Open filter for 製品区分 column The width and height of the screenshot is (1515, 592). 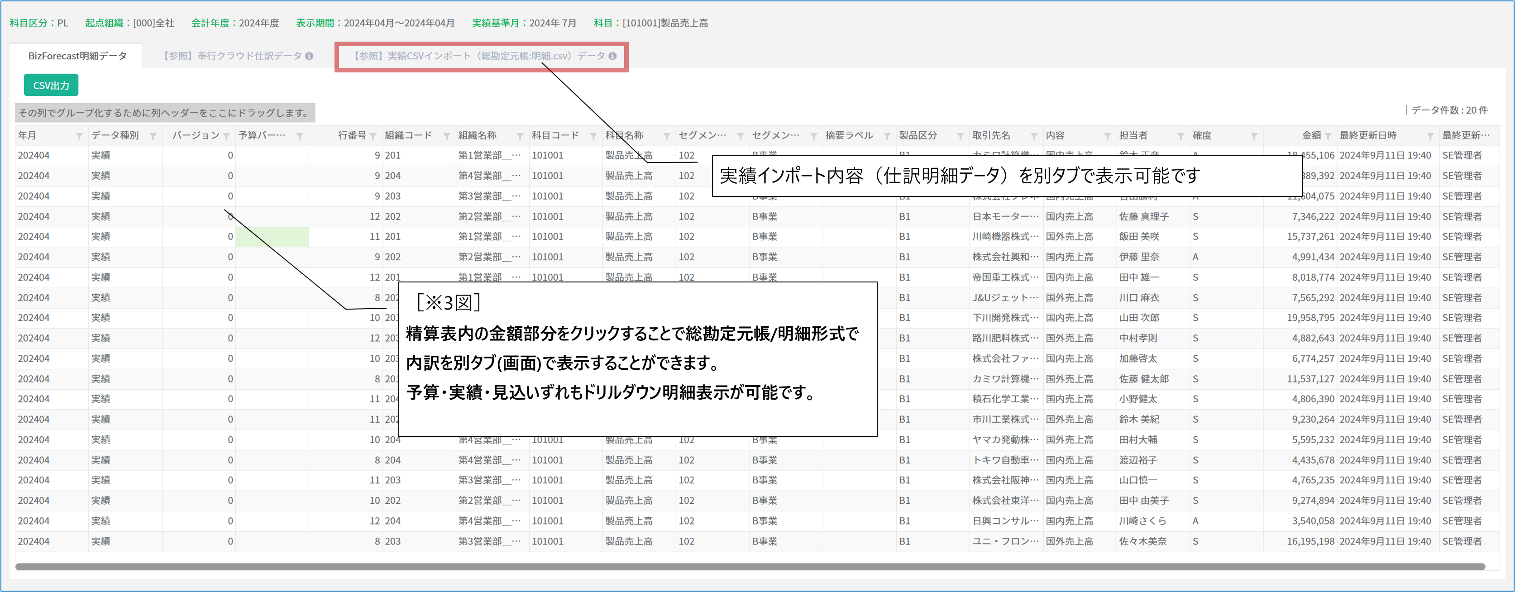[x=961, y=136]
